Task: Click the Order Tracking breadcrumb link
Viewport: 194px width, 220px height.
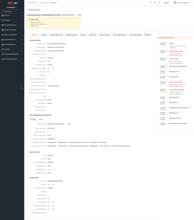Action: pos(44,3)
